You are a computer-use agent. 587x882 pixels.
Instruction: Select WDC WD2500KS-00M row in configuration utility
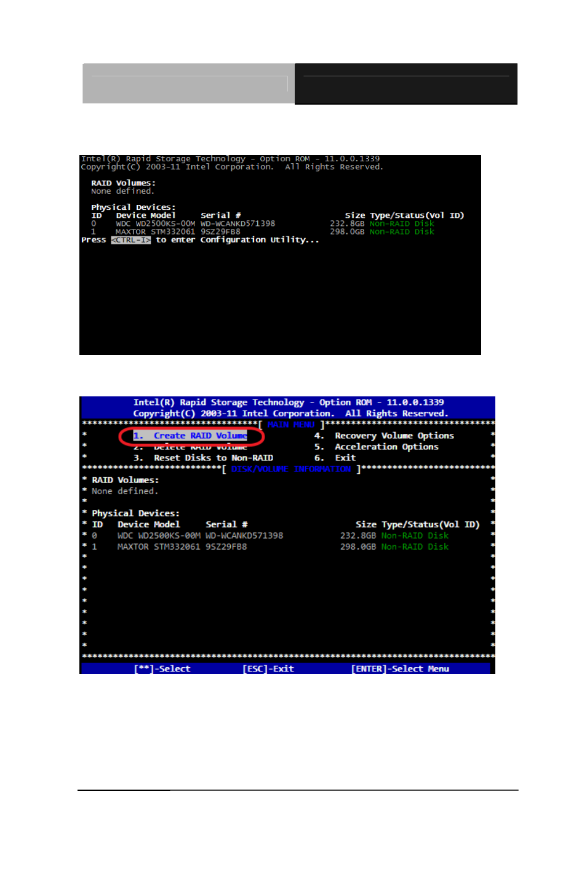pyautogui.click(x=270, y=535)
